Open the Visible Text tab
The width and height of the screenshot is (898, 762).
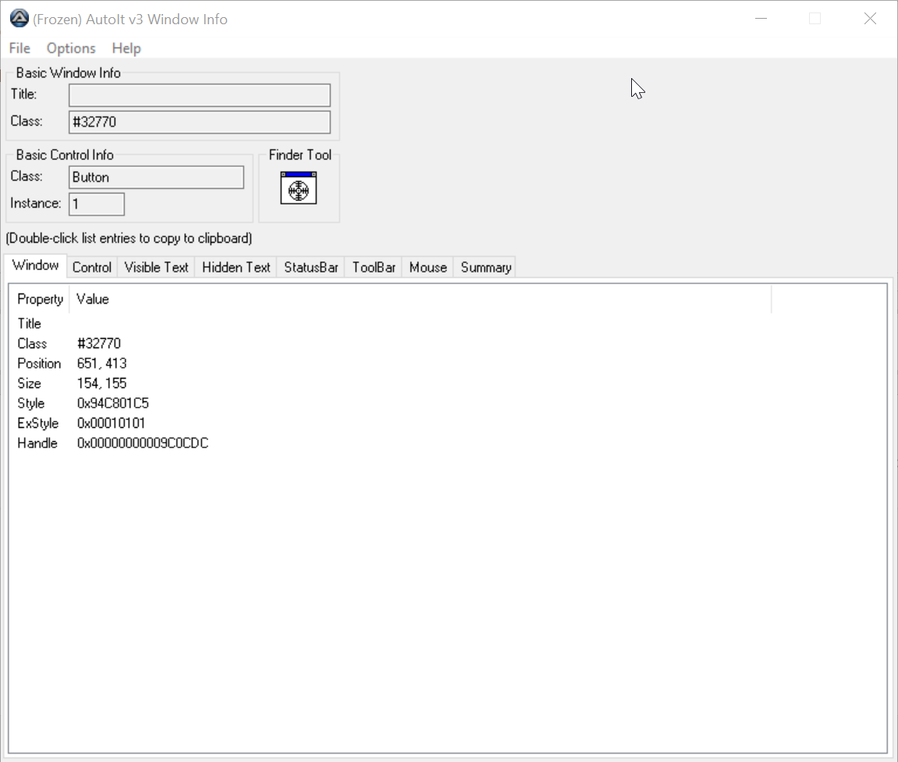click(x=156, y=268)
